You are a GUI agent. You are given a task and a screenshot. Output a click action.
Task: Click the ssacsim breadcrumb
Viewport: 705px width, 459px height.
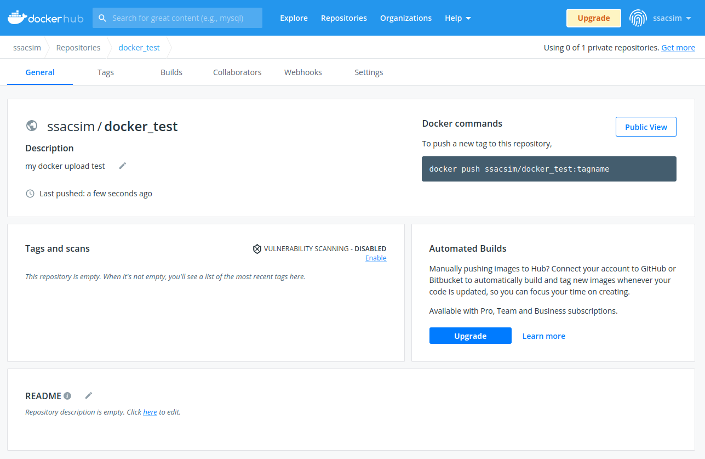click(x=27, y=48)
